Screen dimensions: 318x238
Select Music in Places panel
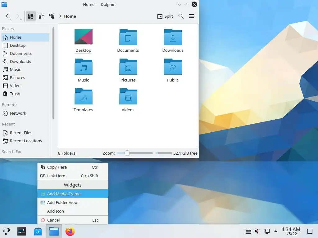[25, 70]
